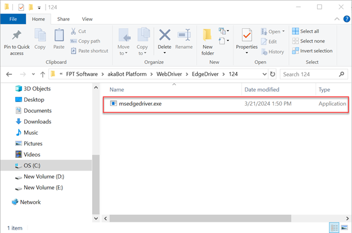This screenshot has width=352, height=233.
Task: Switch to the Share tab
Action: [x=64, y=19]
